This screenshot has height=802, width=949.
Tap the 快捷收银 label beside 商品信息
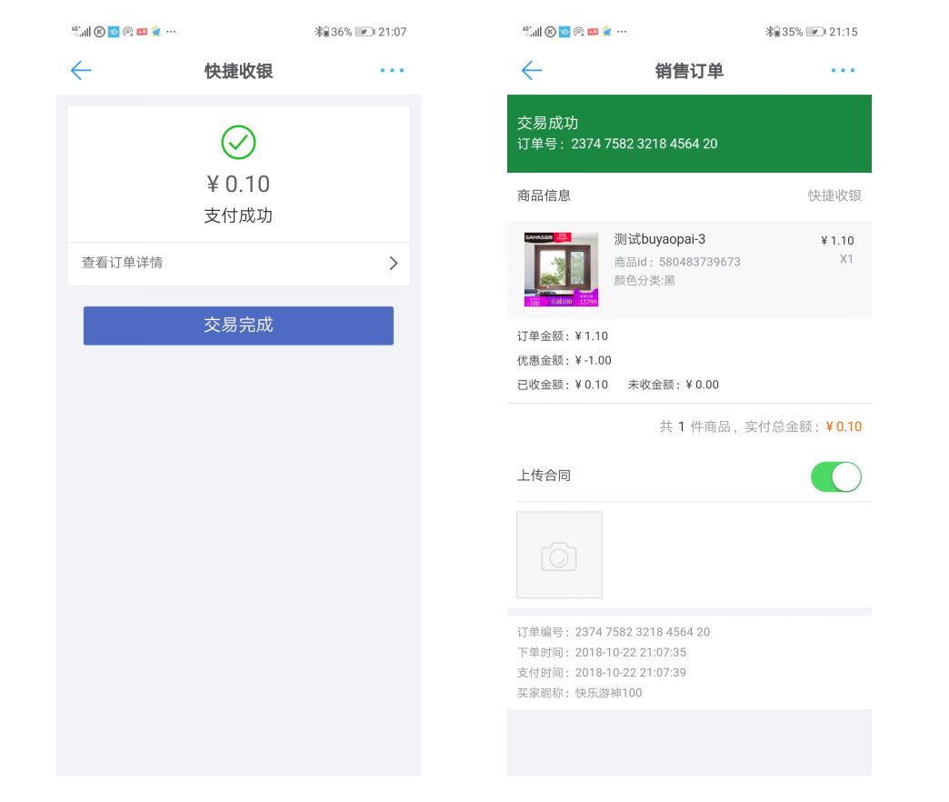(834, 195)
